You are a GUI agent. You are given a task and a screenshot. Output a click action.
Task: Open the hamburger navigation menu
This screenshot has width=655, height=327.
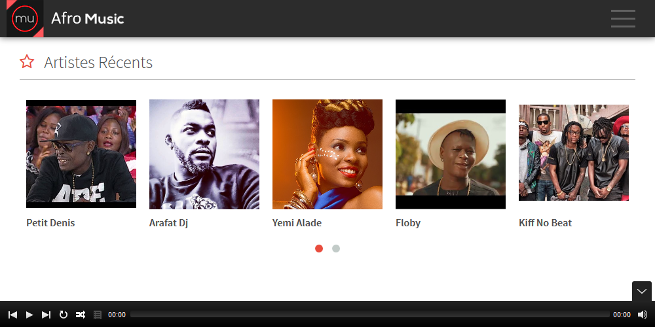click(x=623, y=19)
